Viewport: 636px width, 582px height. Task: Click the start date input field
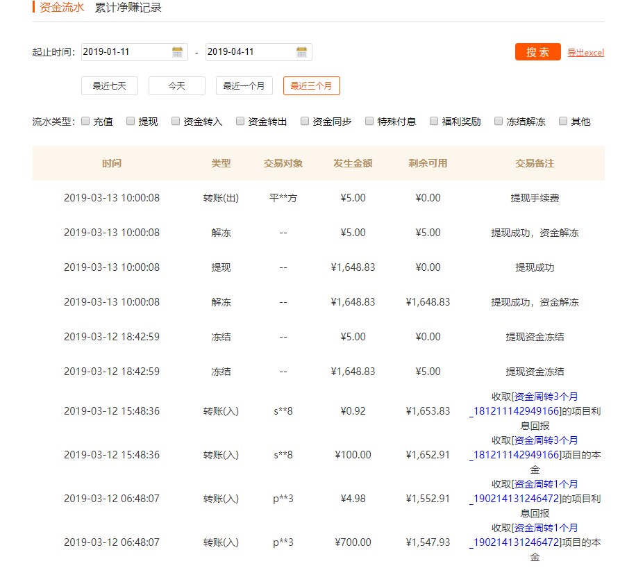point(125,51)
